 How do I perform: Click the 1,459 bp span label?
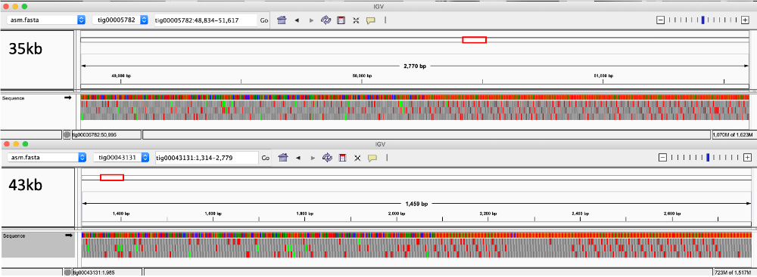tap(416, 204)
